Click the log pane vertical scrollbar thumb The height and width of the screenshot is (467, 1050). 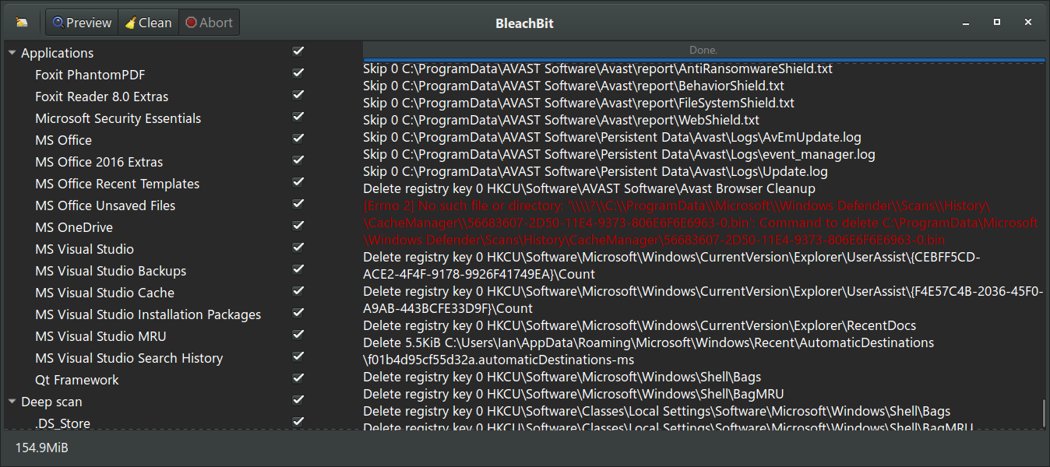pos(1044,413)
